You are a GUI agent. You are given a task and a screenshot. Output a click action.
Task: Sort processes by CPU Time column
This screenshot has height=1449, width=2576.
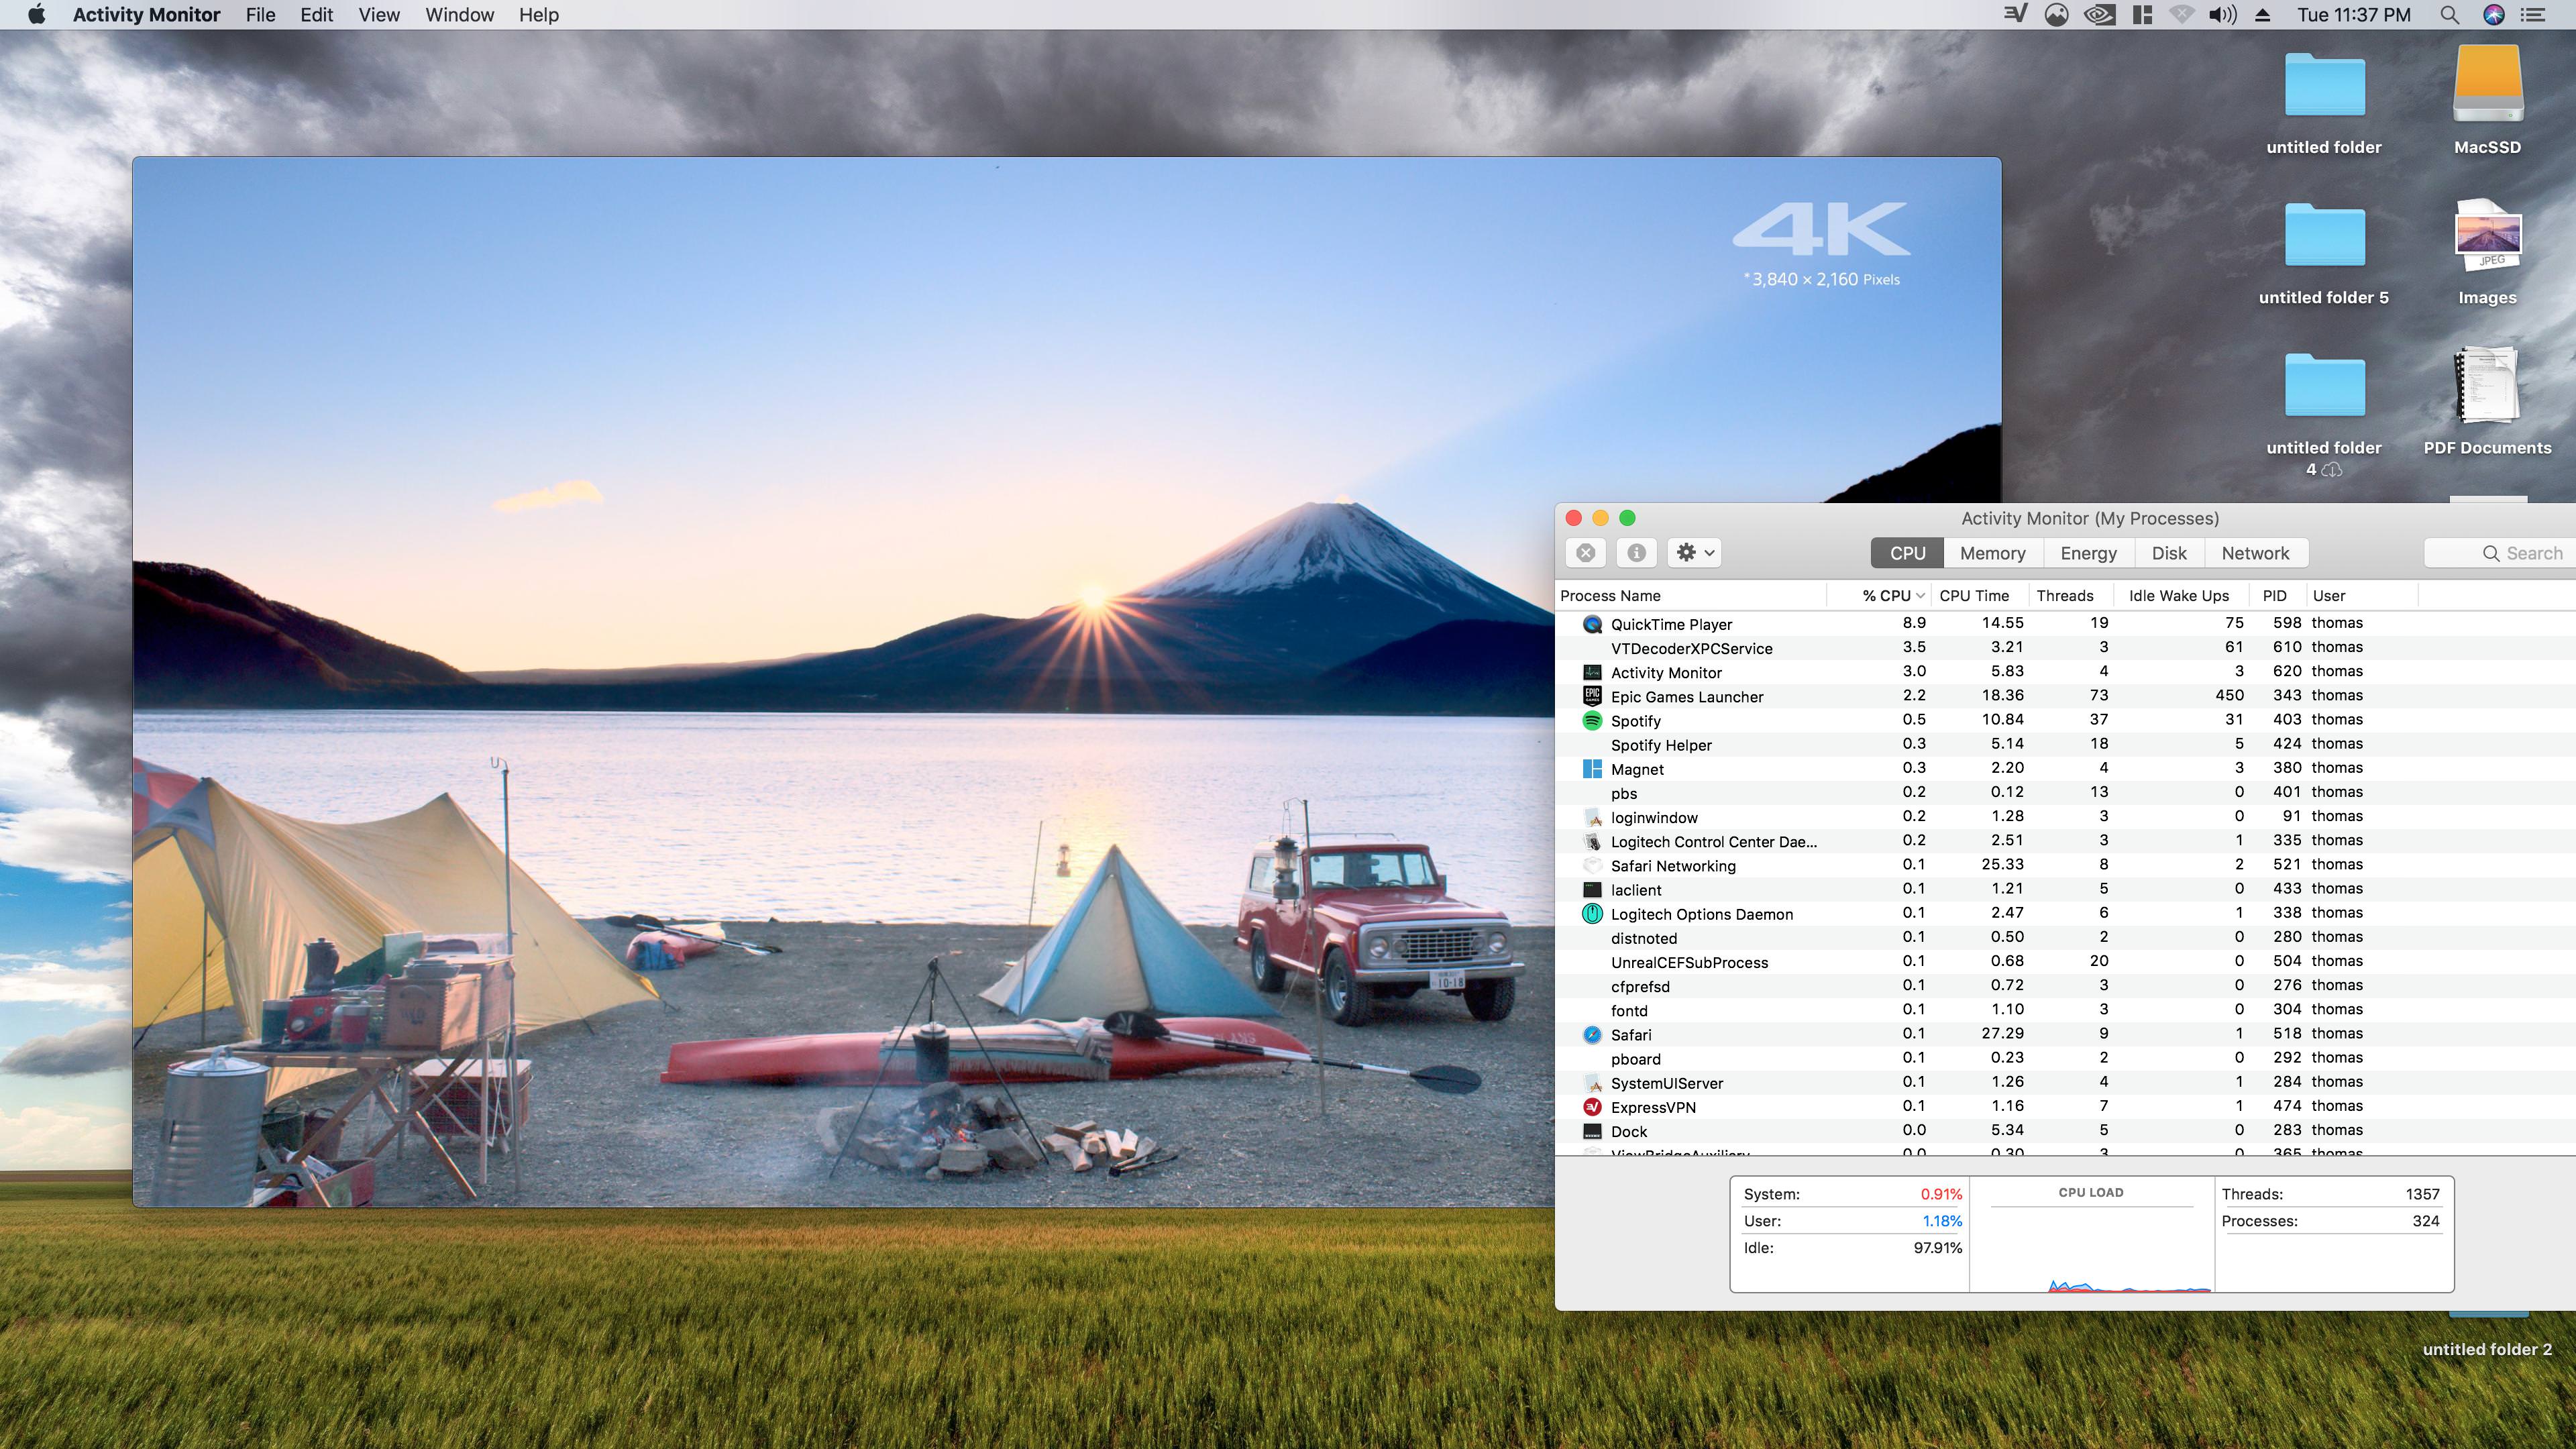[x=1973, y=596]
